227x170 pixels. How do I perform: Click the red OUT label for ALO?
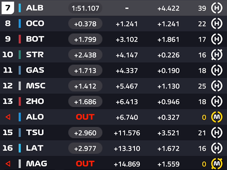pos(85,117)
